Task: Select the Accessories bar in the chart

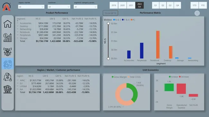Action: [129, 54]
